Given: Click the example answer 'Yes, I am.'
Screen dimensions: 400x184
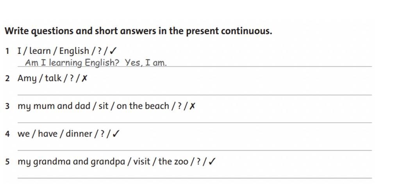Looking at the screenshot, I should [x=146, y=63].
